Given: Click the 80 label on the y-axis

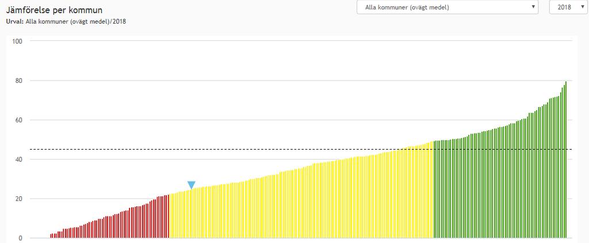Looking at the screenshot, I should coord(18,81).
